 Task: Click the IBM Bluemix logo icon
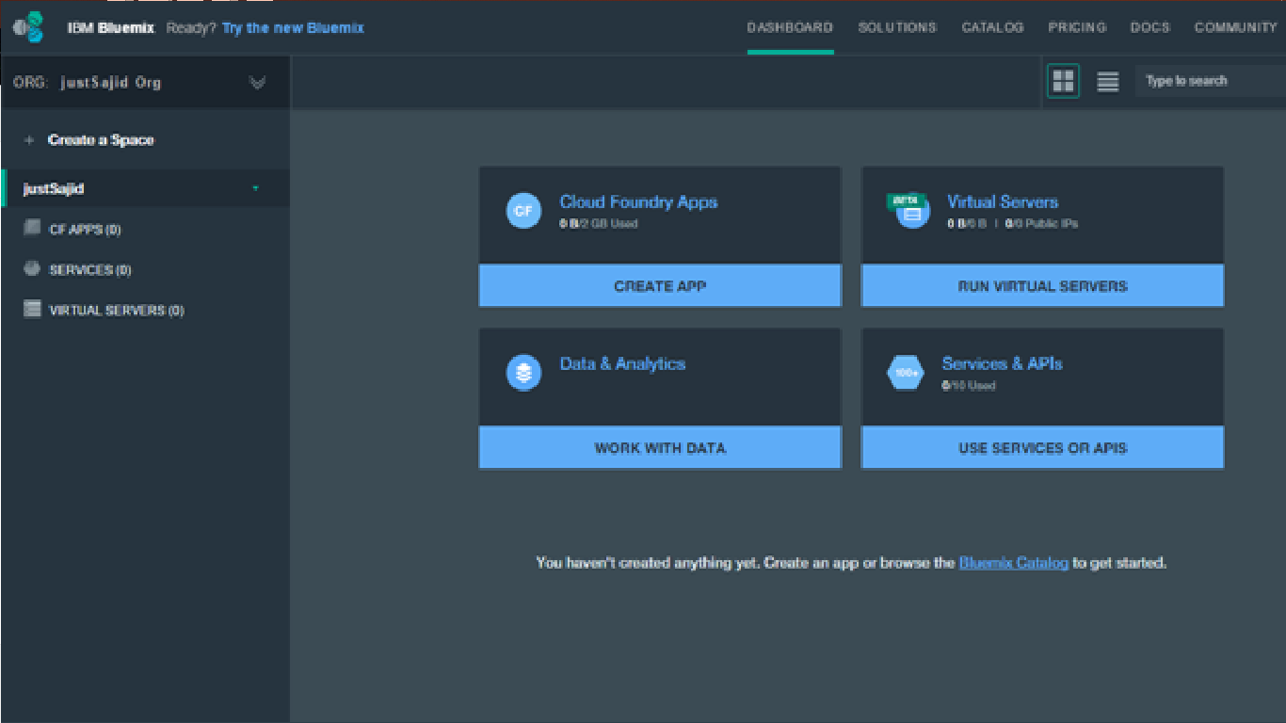pyautogui.click(x=29, y=27)
